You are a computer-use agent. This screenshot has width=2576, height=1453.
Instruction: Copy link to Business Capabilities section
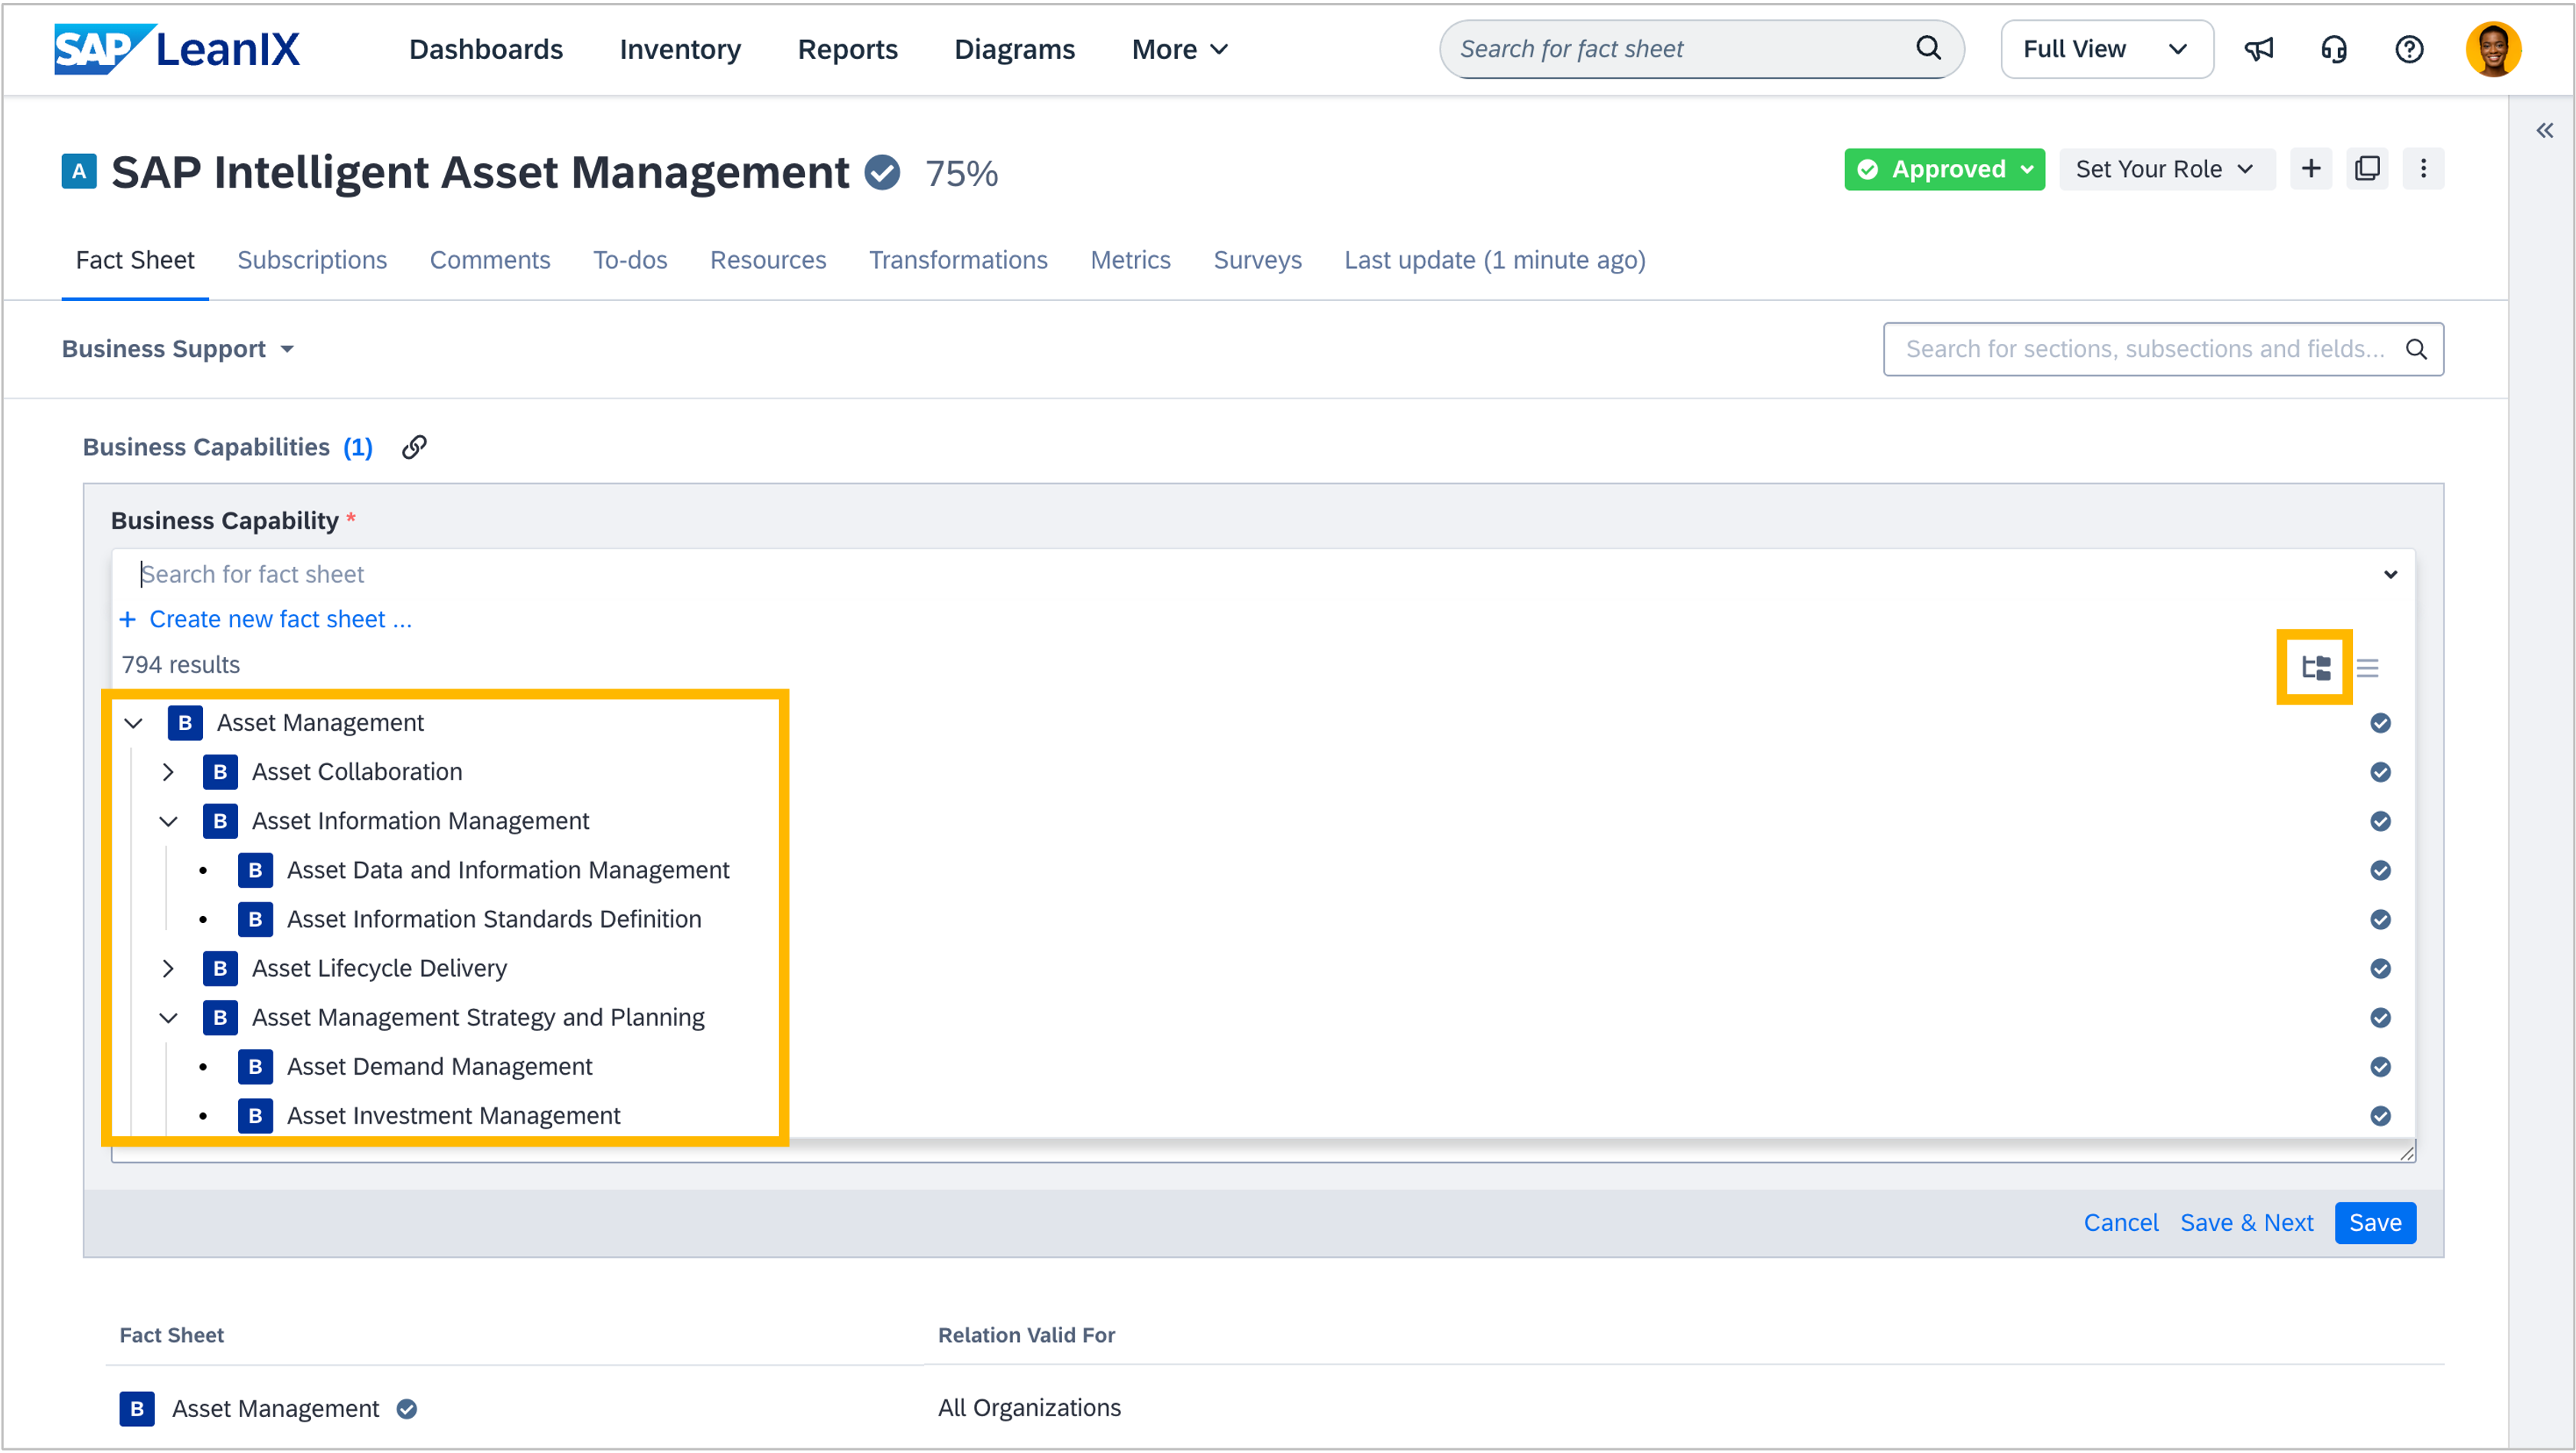(414, 447)
